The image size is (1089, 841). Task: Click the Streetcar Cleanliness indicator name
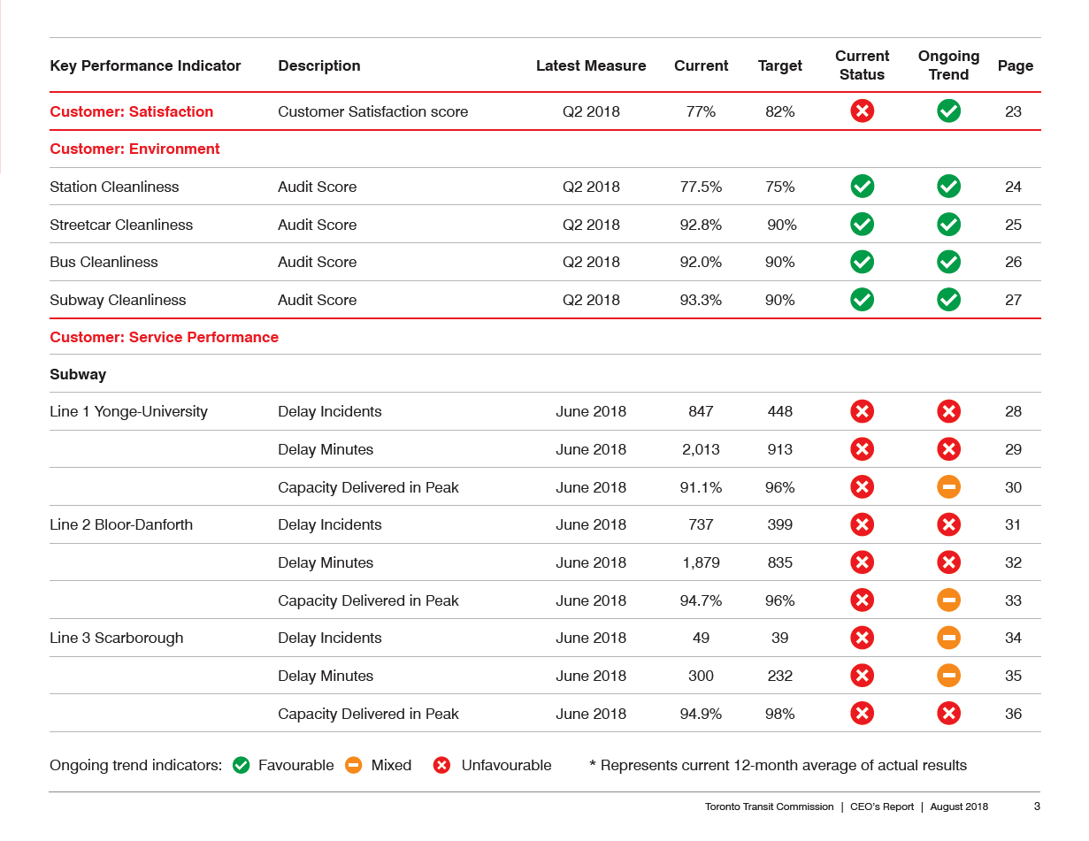point(121,225)
